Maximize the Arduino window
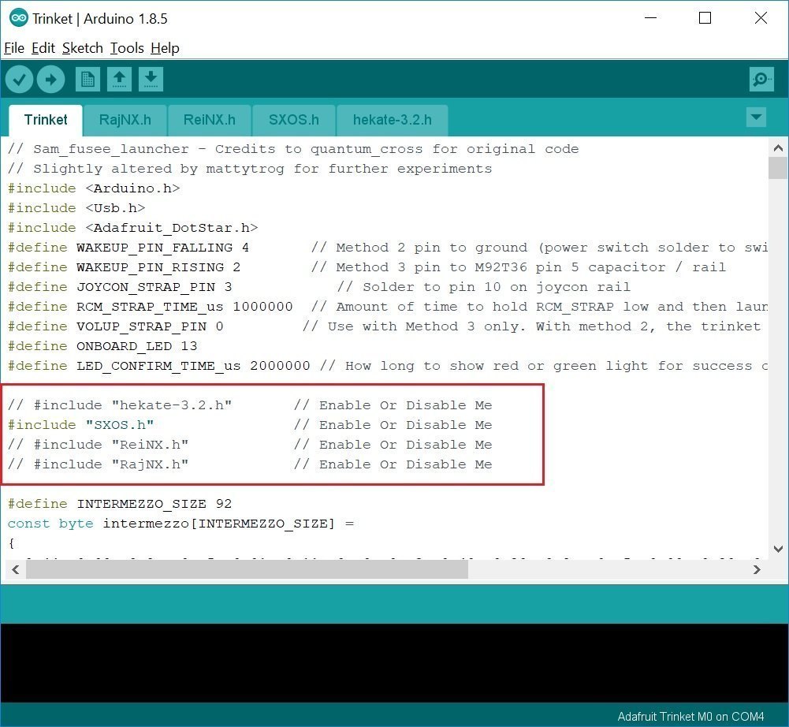 705,18
